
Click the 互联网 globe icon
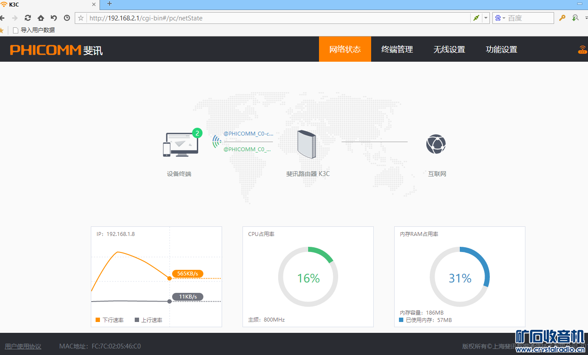[x=436, y=144]
